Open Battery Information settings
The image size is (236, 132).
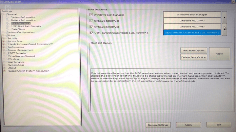(x=24, y=20)
